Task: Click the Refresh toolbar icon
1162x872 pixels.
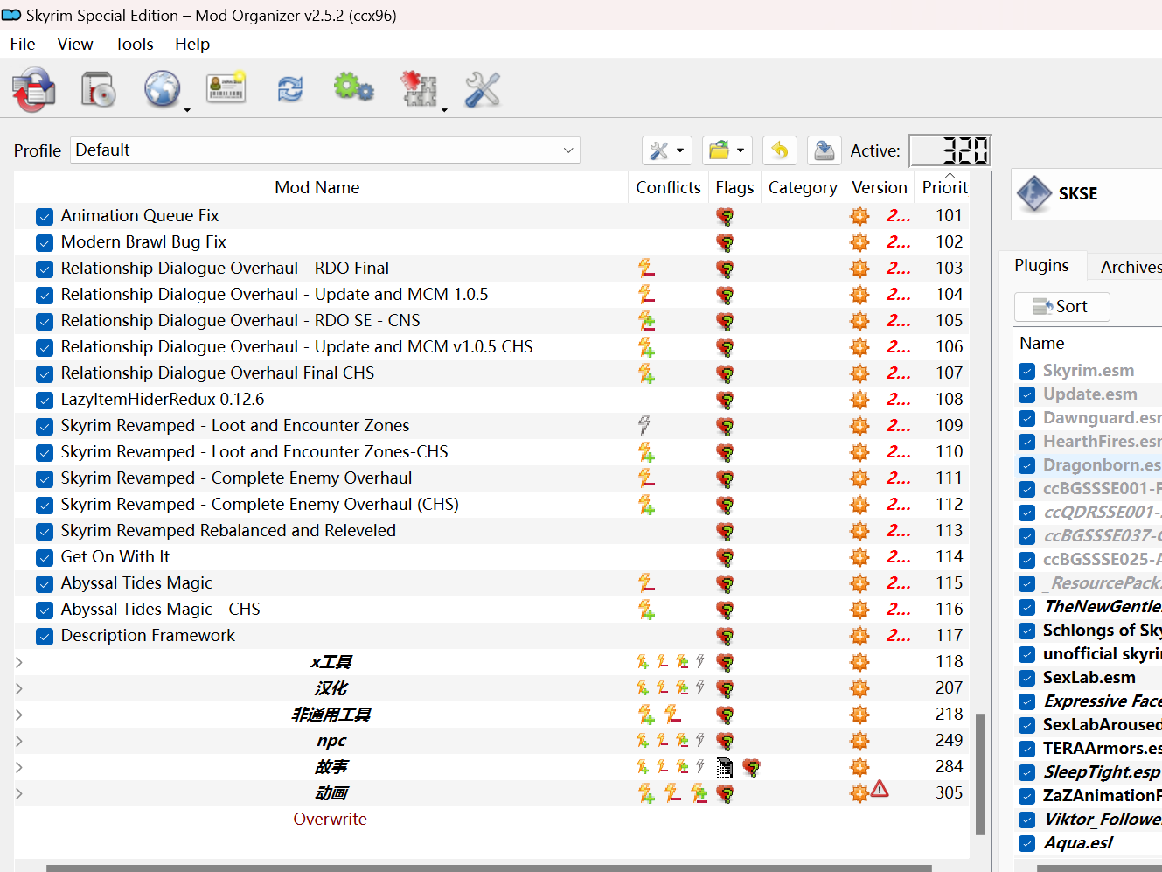Action: [290, 89]
